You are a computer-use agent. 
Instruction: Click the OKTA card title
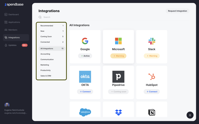(x=85, y=85)
